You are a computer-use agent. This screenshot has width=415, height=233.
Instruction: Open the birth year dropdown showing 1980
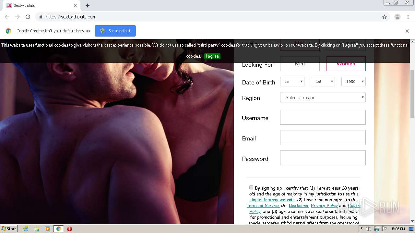(353, 82)
